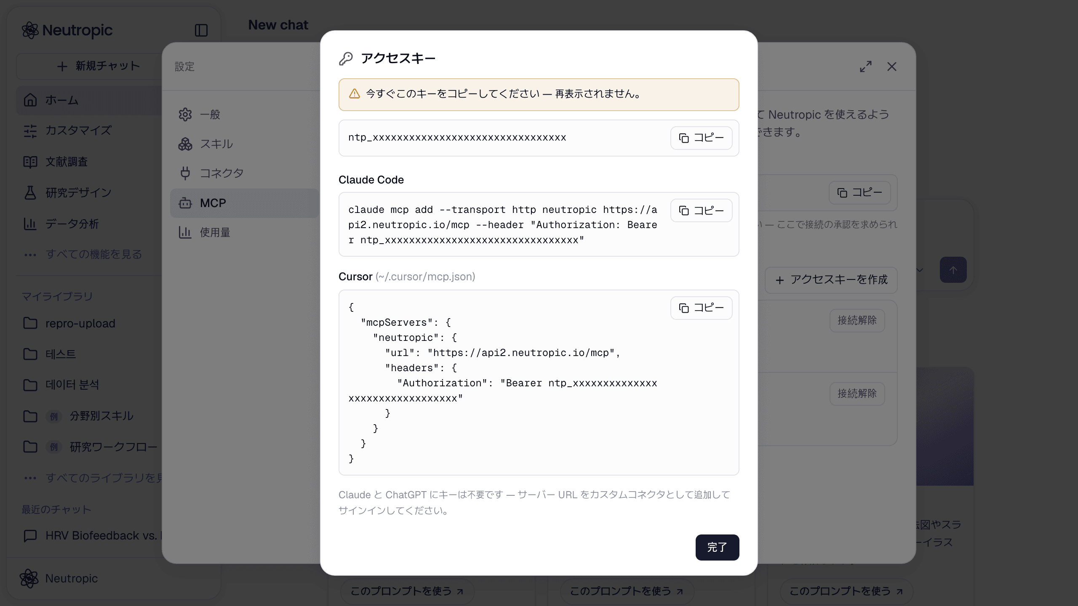This screenshot has height=606, width=1078.
Task: Start a 新規チャット
Action: click(x=98, y=66)
